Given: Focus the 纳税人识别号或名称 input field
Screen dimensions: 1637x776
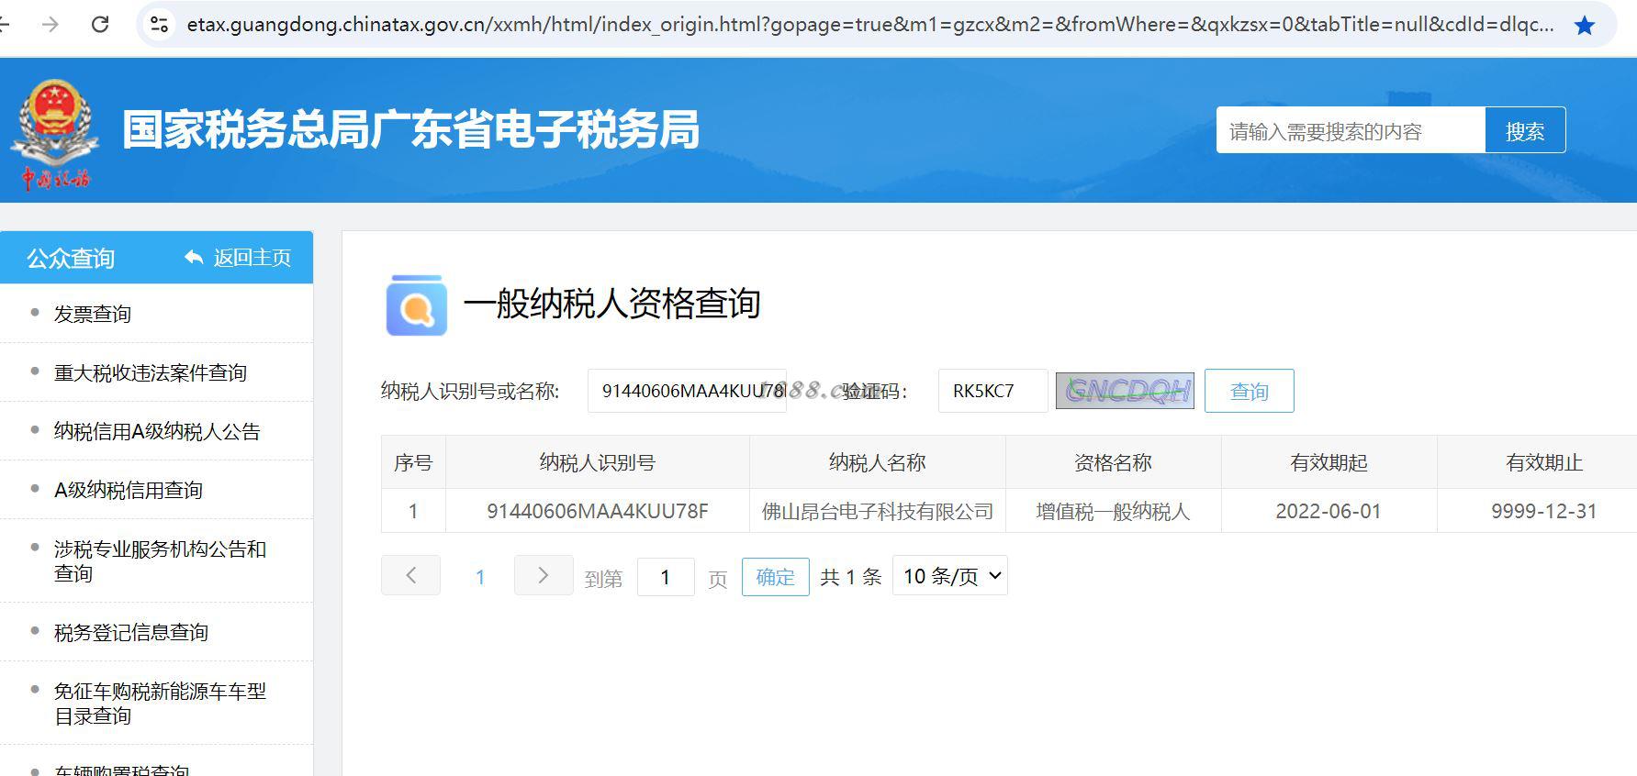Looking at the screenshot, I should pyautogui.click(x=687, y=391).
